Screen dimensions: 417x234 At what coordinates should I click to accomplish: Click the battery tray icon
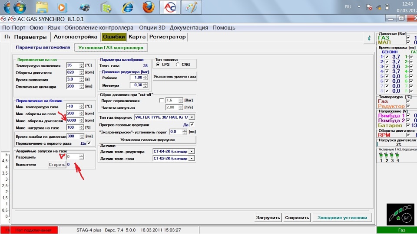click(387, 7)
